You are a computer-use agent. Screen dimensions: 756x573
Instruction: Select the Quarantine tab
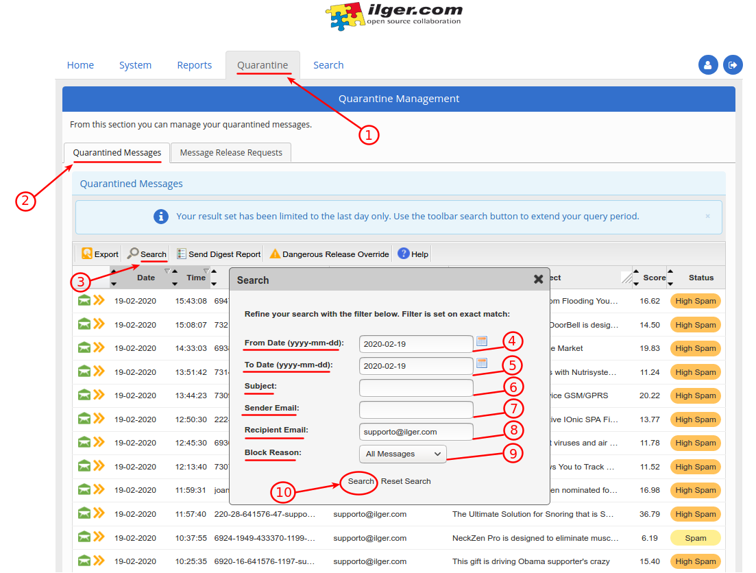263,65
